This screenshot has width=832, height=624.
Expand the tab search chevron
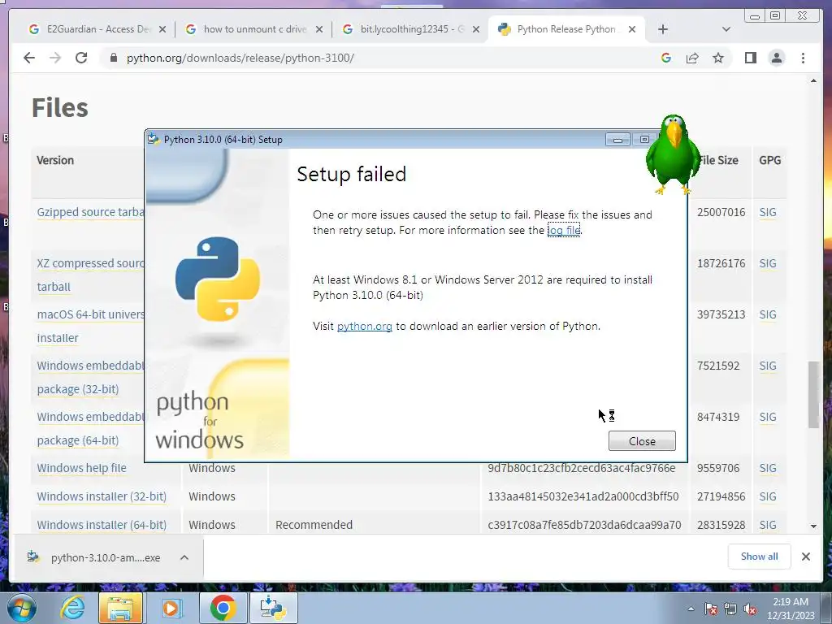726,29
